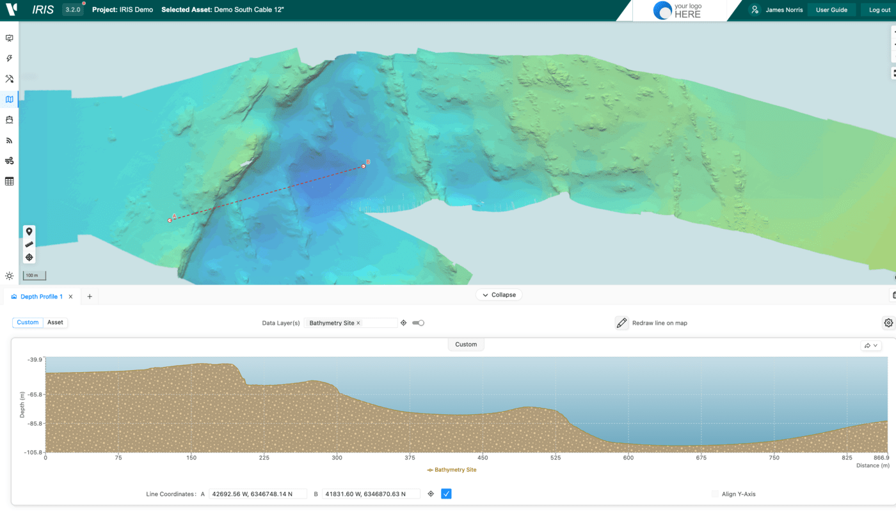This screenshot has height=514, width=896.
Task: Click the Log out button
Action: pyautogui.click(x=879, y=10)
